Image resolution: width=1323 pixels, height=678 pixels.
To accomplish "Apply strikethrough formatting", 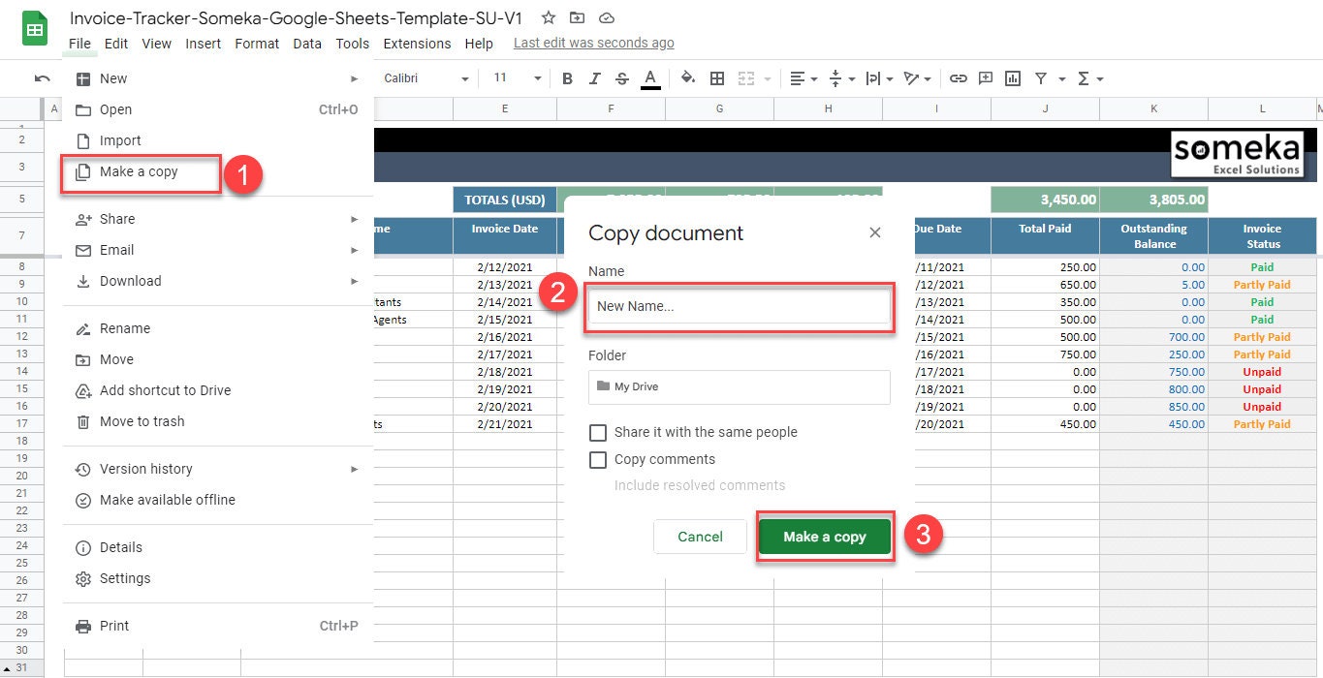I will (622, 78).
